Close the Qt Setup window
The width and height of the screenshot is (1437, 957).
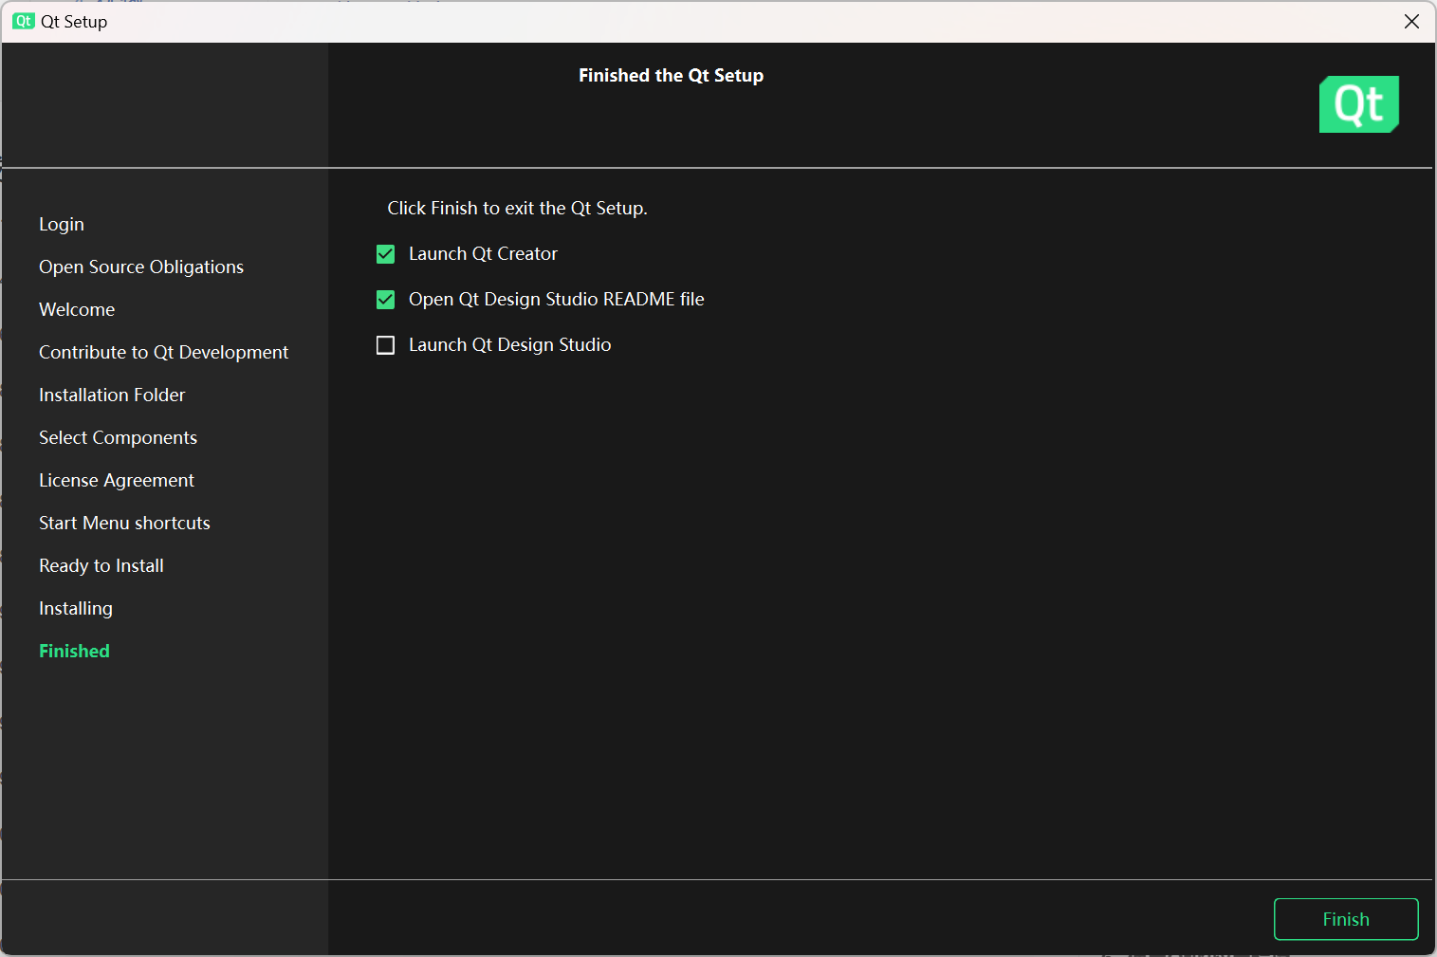(1411, 21)
